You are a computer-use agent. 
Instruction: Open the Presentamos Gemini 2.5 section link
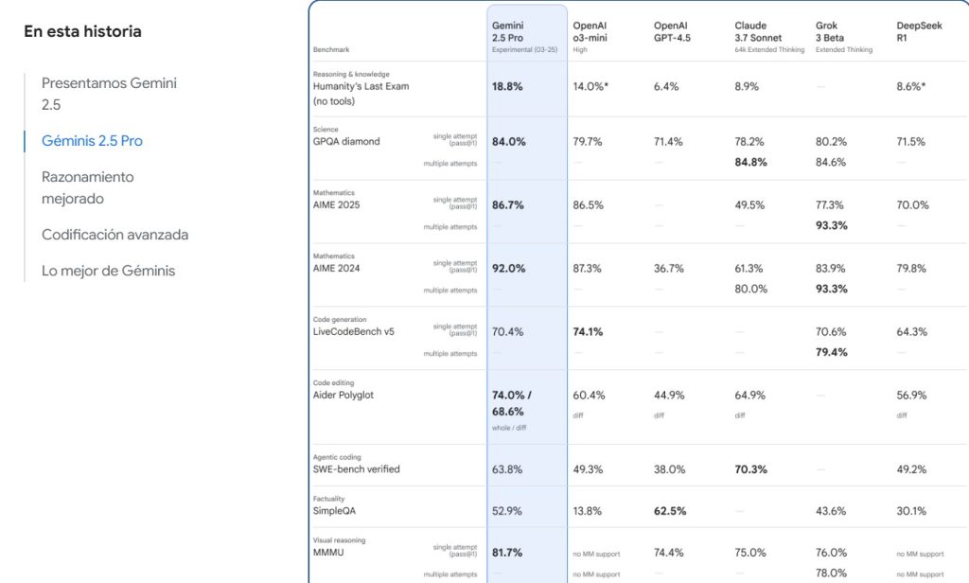click(109, 94)
